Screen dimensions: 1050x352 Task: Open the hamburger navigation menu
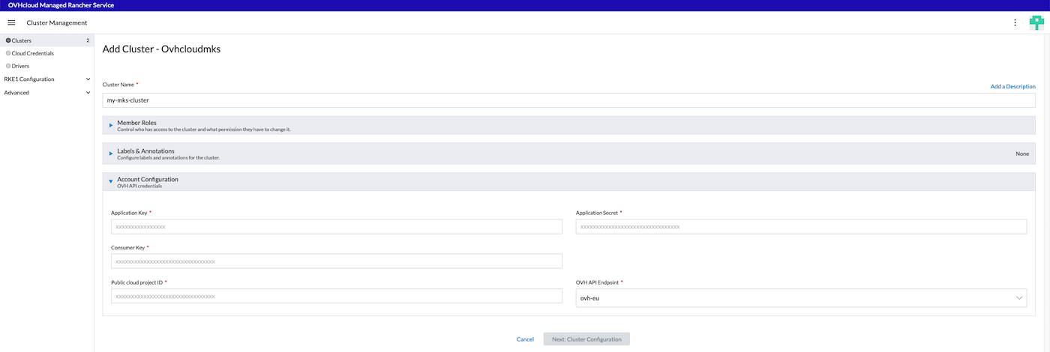(x=11, y=22)
